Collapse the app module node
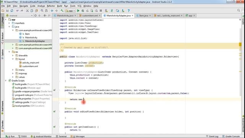245x138 pixels. coord(6,20)
